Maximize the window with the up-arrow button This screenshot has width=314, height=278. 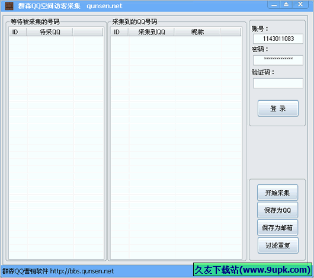point(286,4)
